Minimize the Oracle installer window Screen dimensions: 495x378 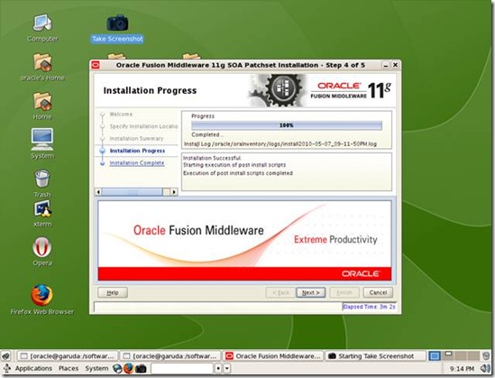[386, 65]
